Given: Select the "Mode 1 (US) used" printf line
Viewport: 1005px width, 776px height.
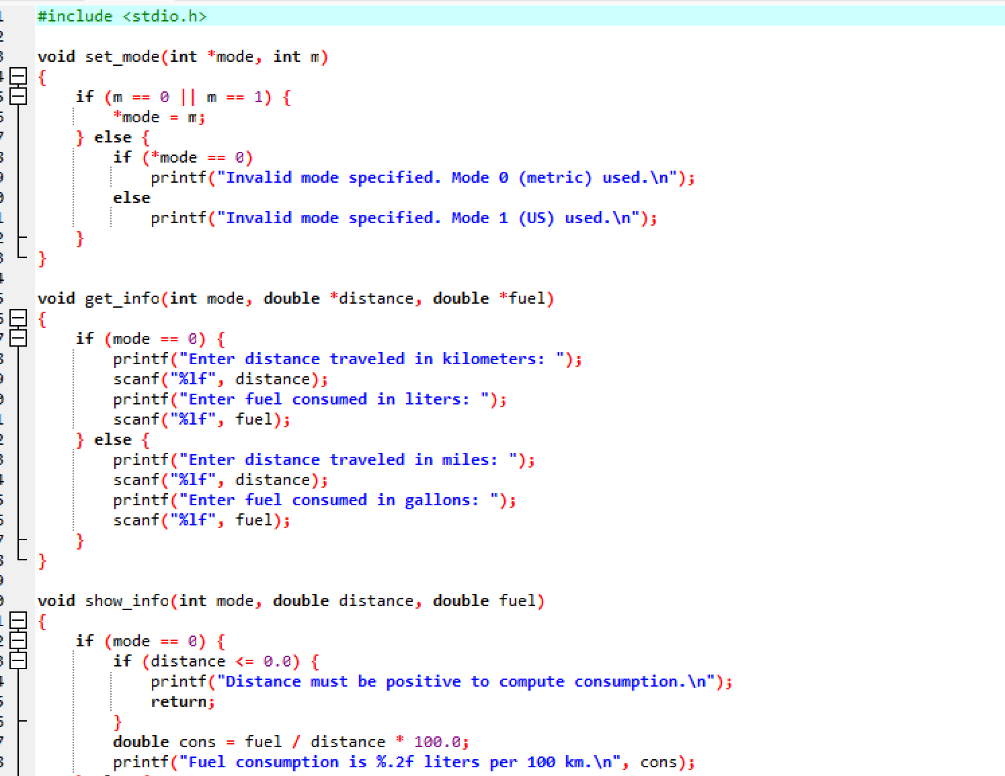Looking at the screenshot, I should click(404, 218).
